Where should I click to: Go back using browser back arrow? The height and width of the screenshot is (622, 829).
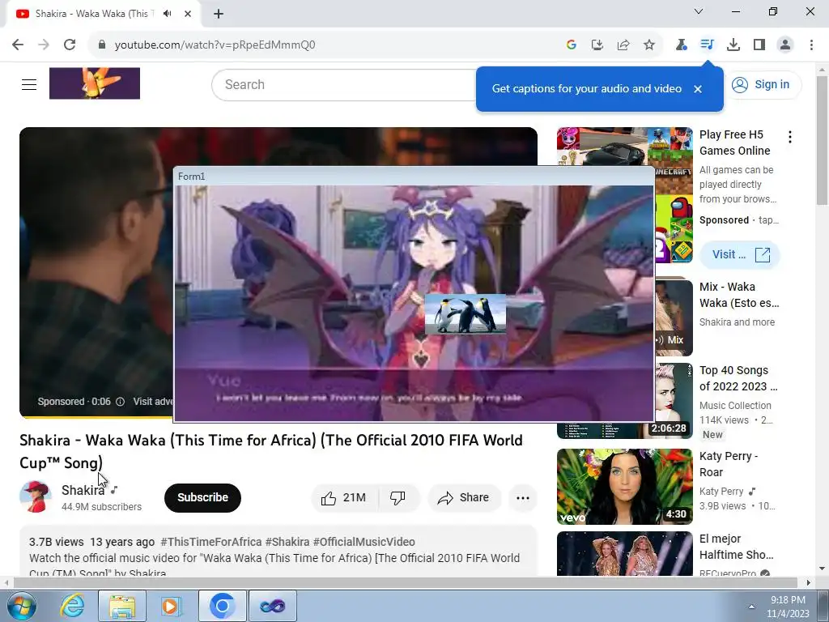click(18, 45)
